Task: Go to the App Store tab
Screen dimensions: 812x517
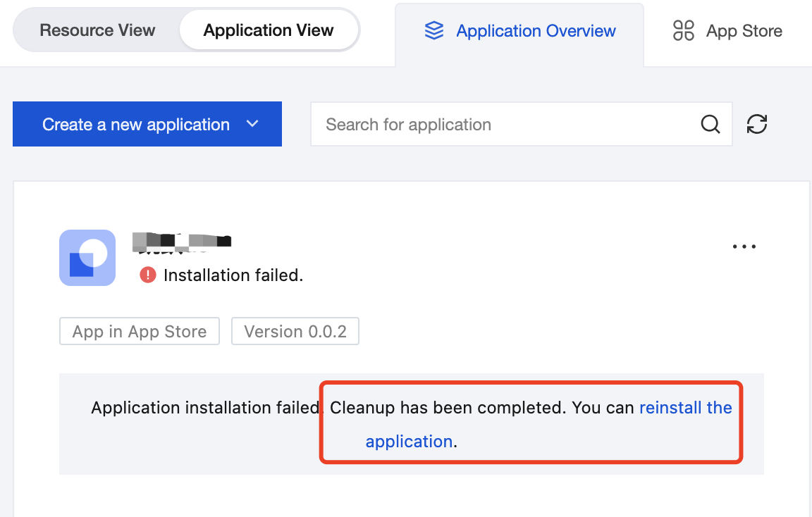Action: (744, 31)
